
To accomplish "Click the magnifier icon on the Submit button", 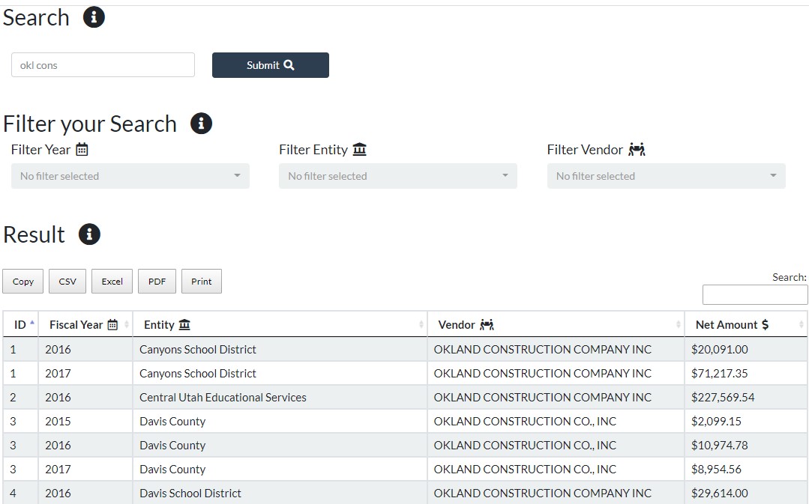I will 289,65.
